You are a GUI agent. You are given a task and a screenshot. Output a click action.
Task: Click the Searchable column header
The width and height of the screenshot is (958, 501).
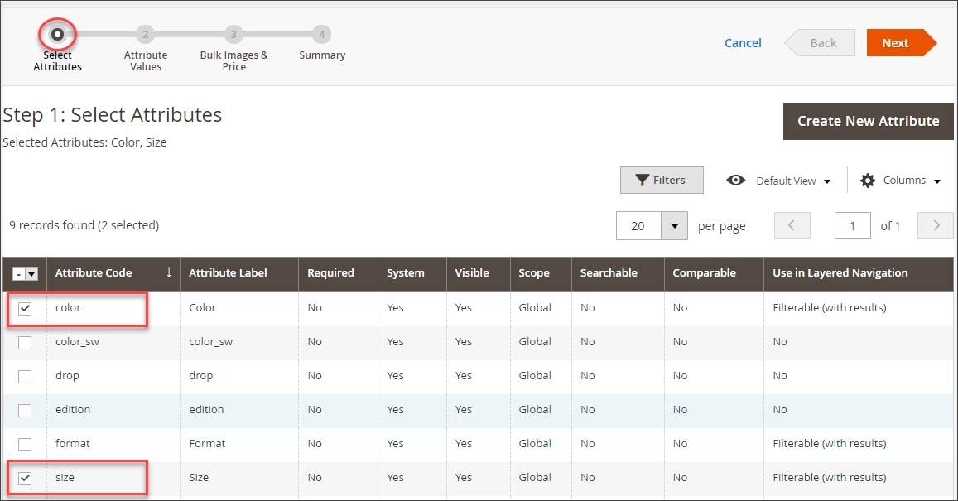618,273
